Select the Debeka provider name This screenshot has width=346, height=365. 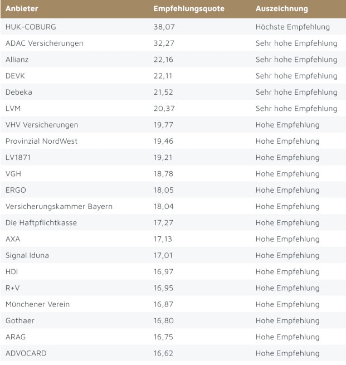click(x=20, y=92)
